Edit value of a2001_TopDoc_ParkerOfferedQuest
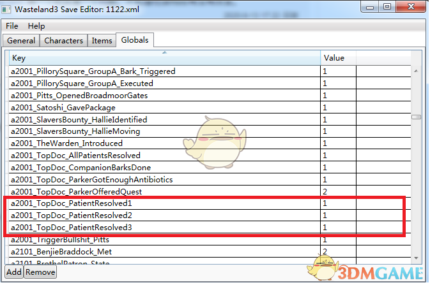The width and height of the screenshot is (430, 285). tap(339, 192)
